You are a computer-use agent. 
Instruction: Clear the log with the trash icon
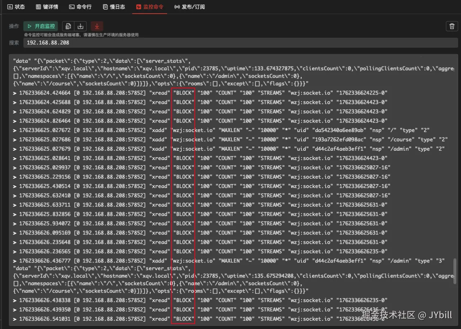pyautogui.click(x=452, y=26)
